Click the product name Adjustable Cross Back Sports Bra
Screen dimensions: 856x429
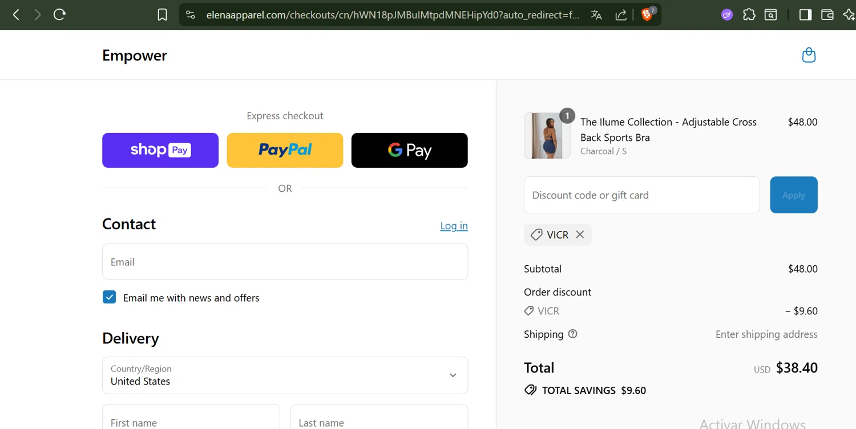[x=668, y=129]
